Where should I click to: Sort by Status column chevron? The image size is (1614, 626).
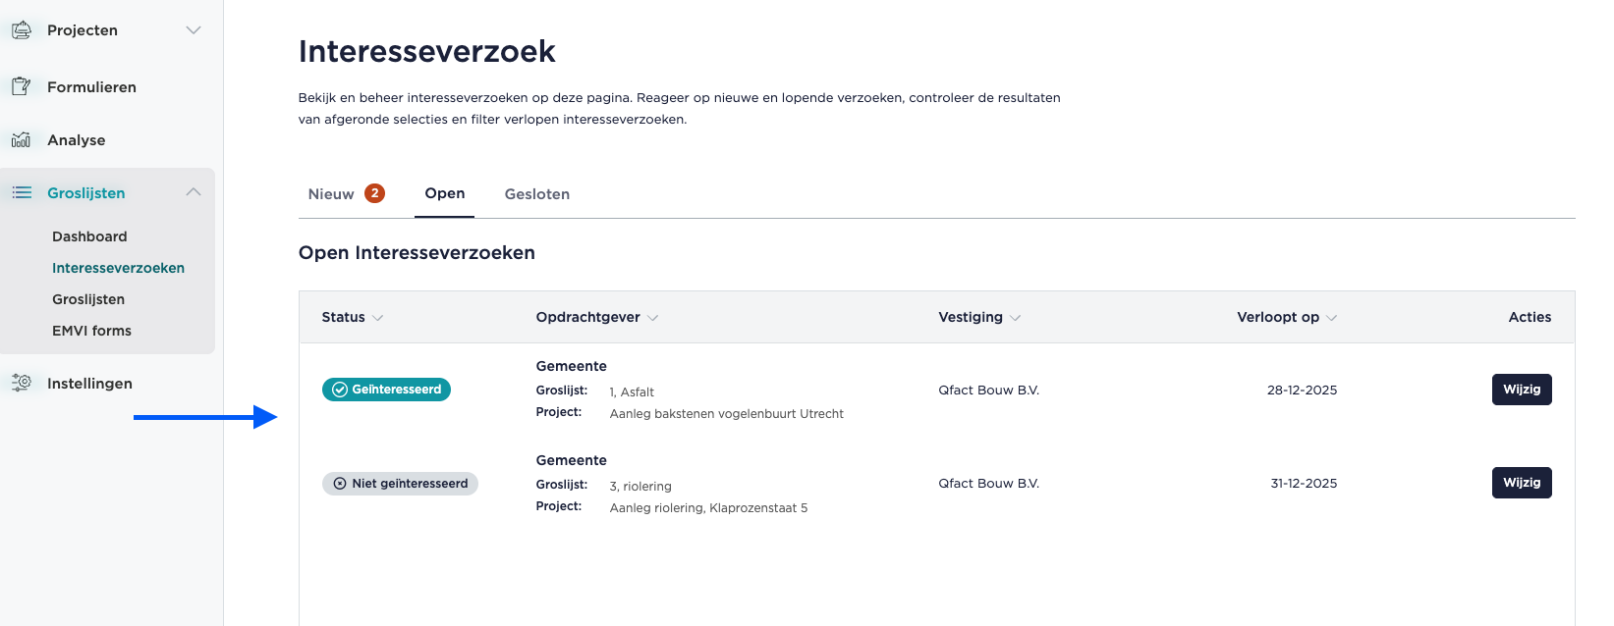378,318
